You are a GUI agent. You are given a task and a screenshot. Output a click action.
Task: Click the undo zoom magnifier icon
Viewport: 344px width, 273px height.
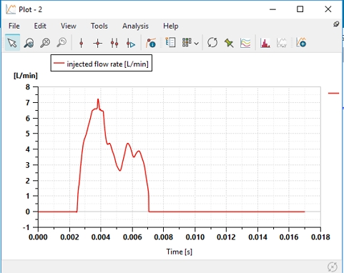pyautogui.click(x=62, y=43)
